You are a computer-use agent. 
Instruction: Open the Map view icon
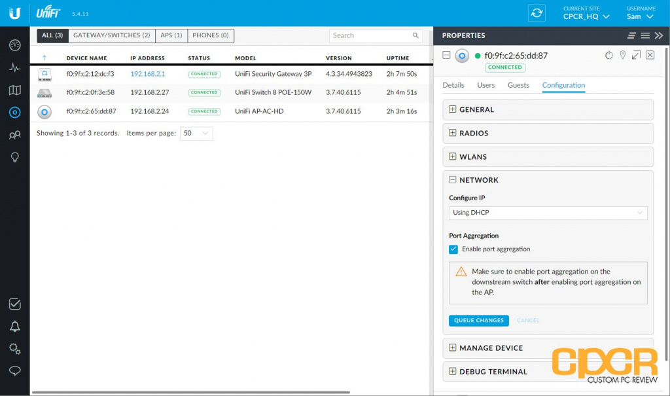click(14, 90)
